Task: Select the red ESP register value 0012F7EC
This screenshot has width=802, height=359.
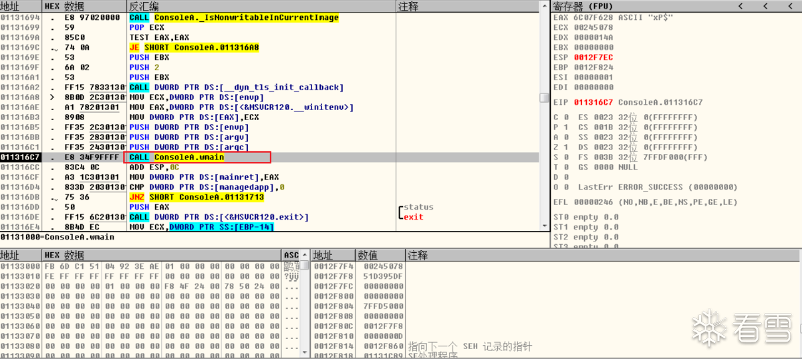Action: (x=592, y=57)
